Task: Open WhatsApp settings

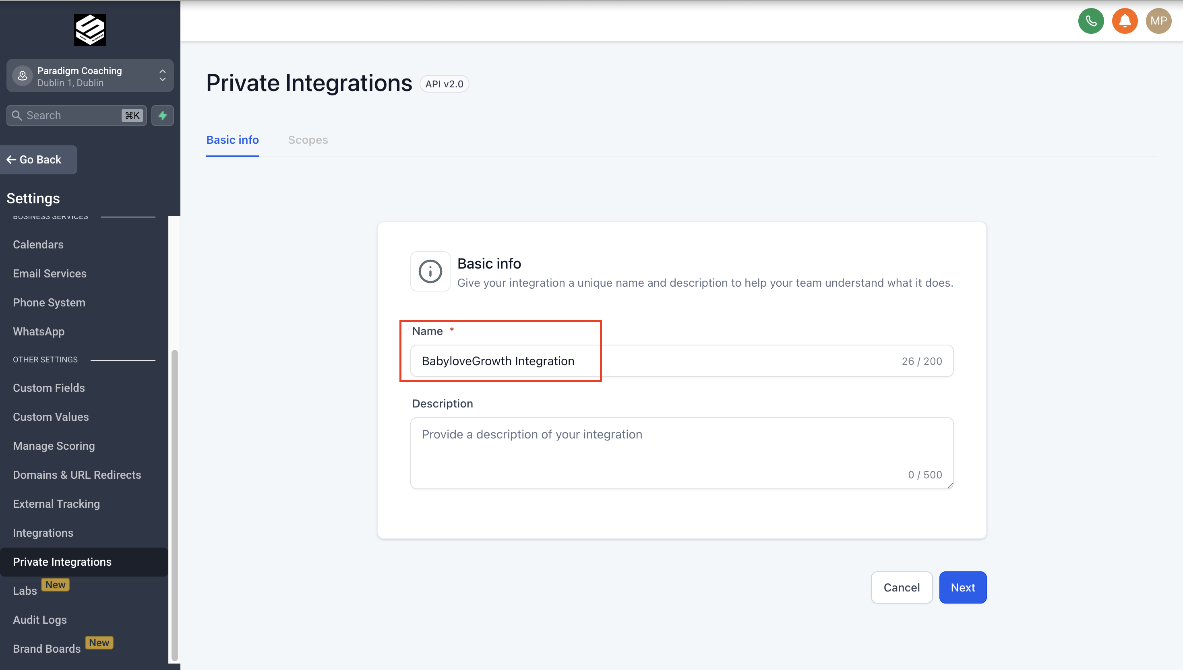Action: coord(39,331)
